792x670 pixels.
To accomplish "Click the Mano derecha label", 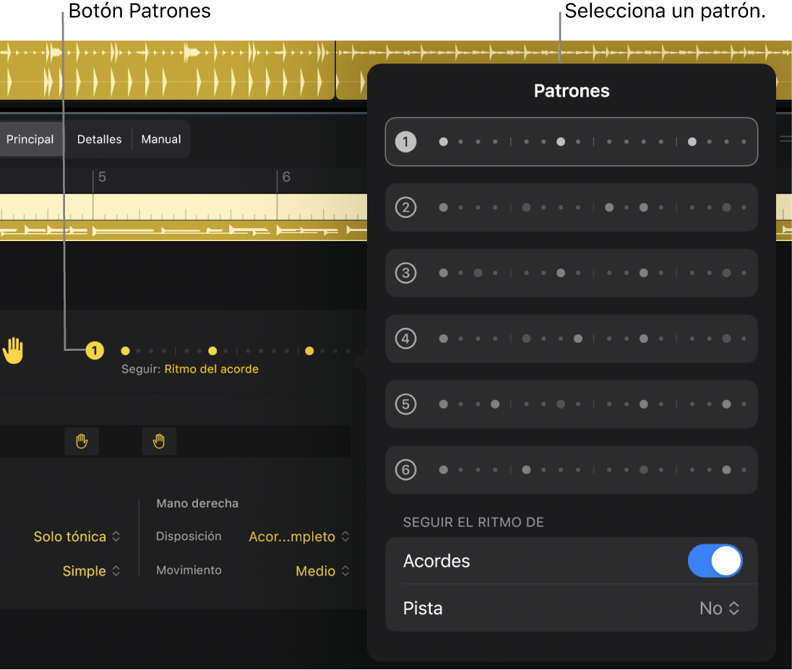I will tap(197, 503).
